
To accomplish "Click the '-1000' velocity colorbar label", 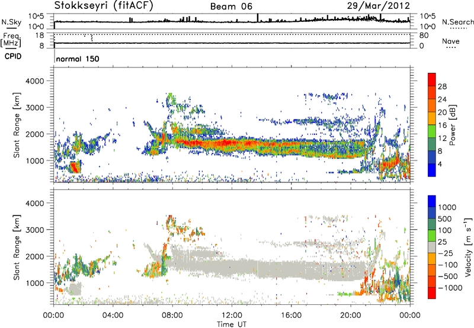I will point(450,288).
